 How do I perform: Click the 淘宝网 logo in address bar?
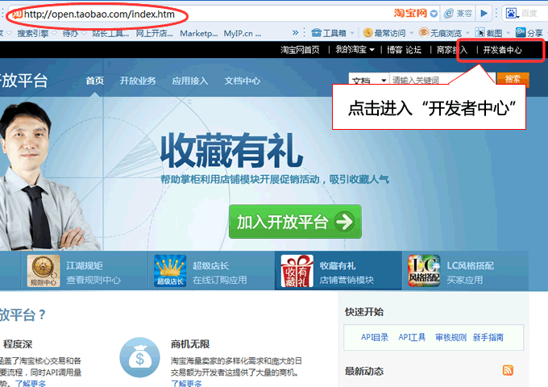click(x=410, y=13)
